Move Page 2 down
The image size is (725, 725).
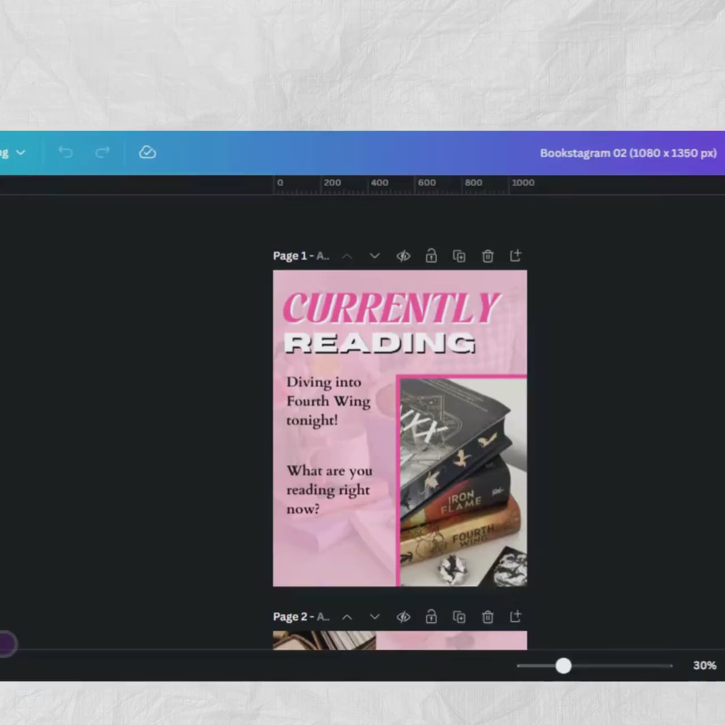pyautogui.click(x=374, y=617)
